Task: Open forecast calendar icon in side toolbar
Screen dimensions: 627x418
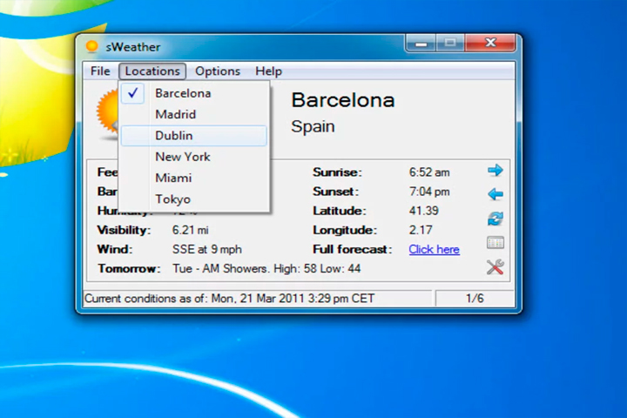Action: pos(495,243)
